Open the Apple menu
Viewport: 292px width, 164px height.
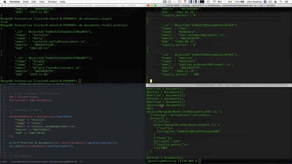pyautogui.click(x=5, y=2)
